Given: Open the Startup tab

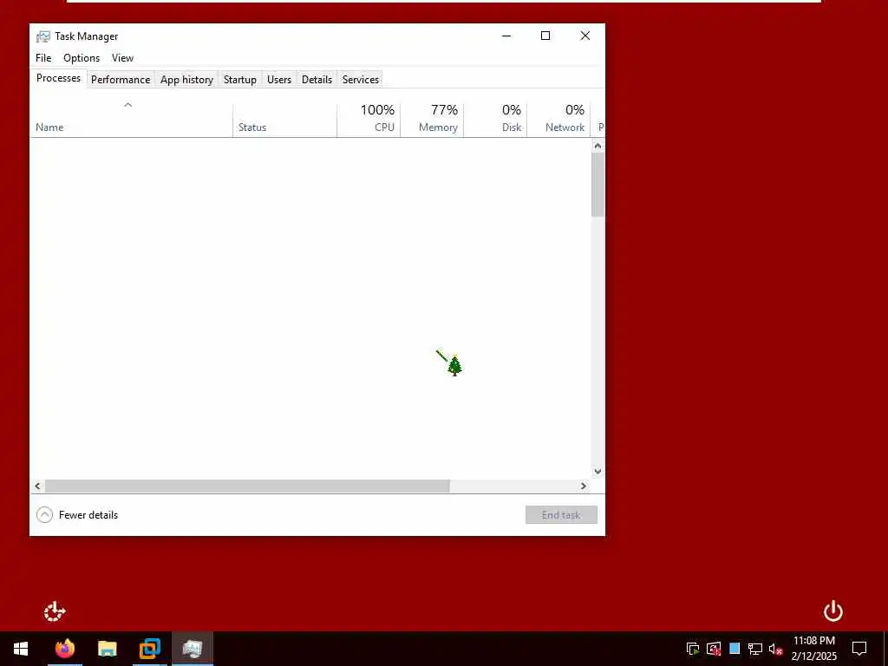Looking at the screenshot, I should click(x=240, y=80).
